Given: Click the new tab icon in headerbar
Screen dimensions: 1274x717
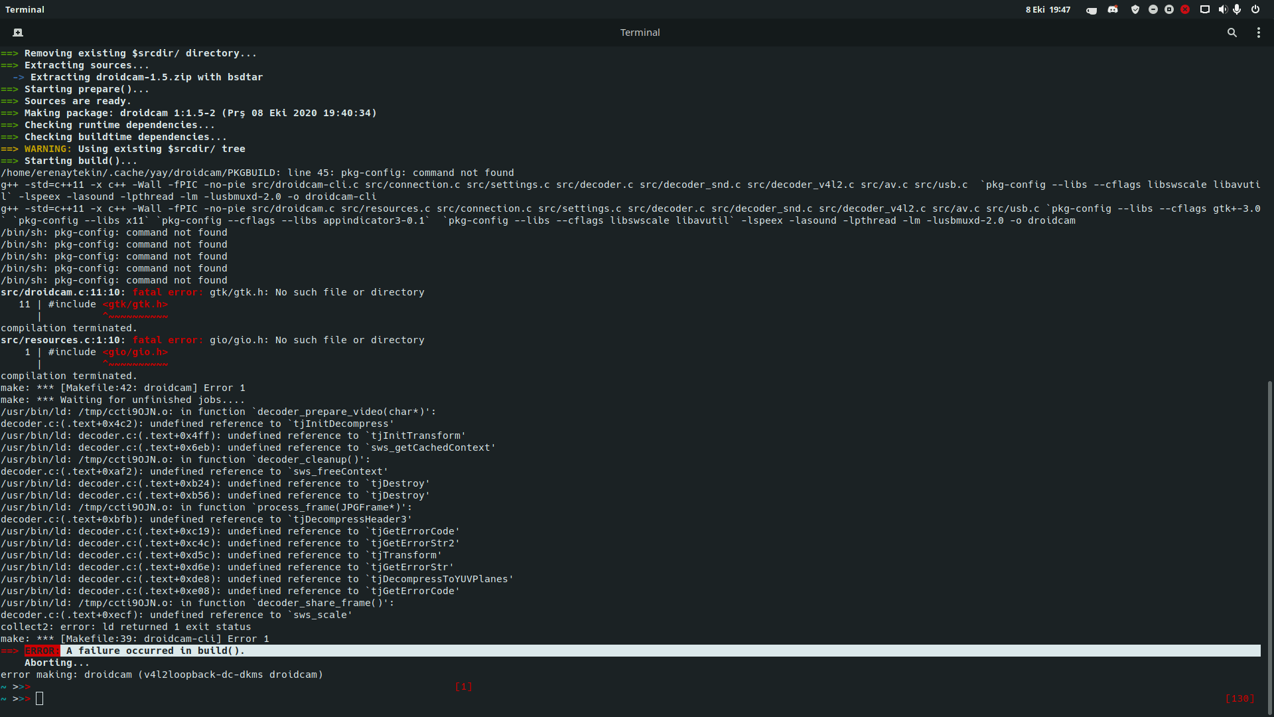Looking at the screenshot, I should pyautogui.click(x=18, y=33).
